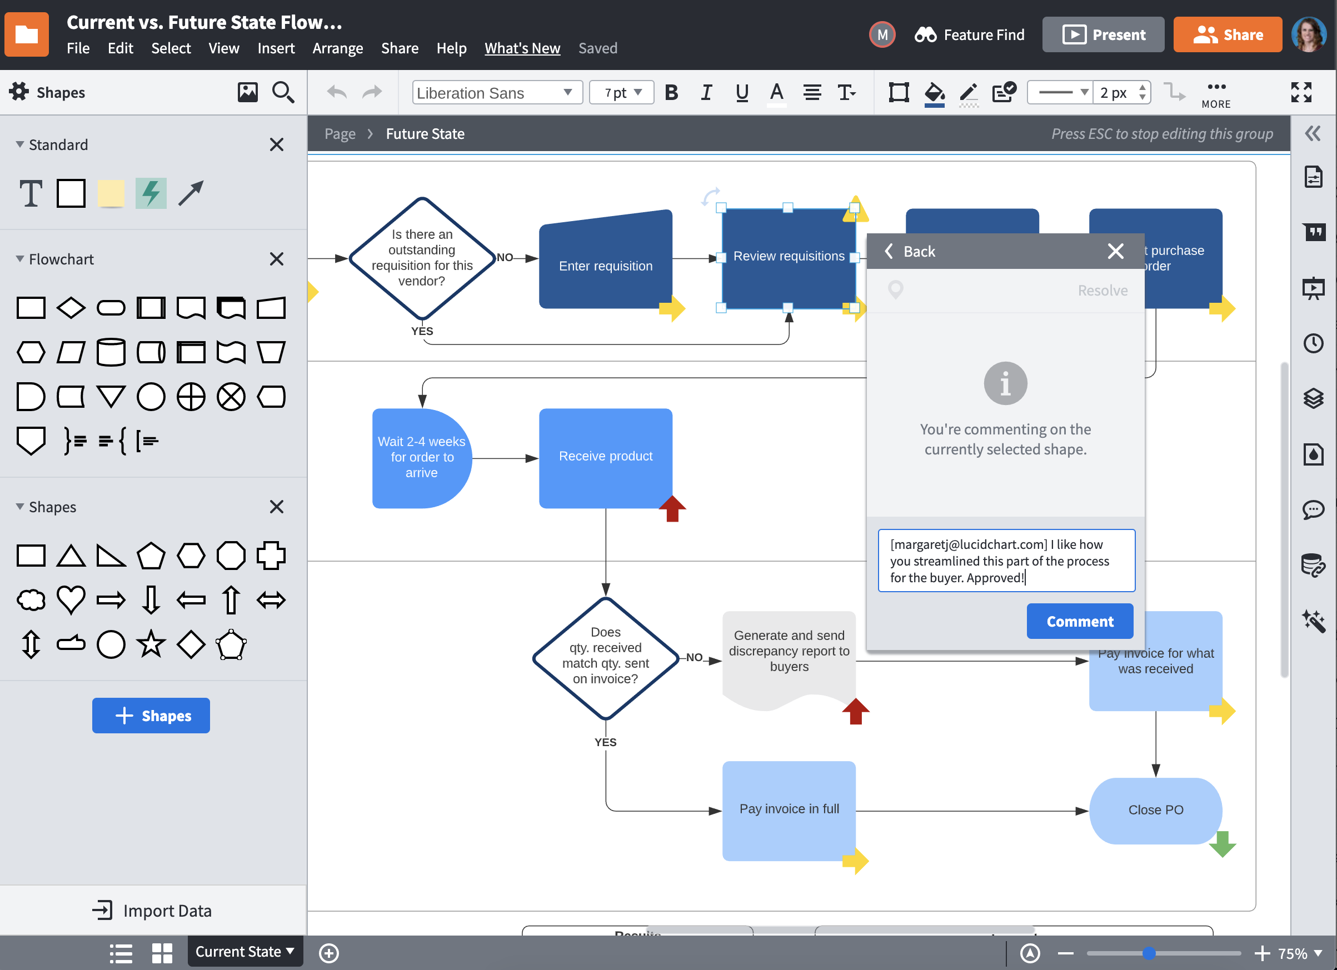Select the image insert icon
This screenshot has width=1337, height=970.
[x=248, y=92]
